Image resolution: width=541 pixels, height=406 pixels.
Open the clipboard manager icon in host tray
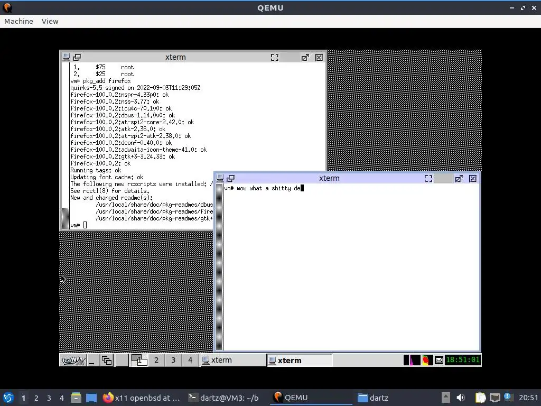480,398
